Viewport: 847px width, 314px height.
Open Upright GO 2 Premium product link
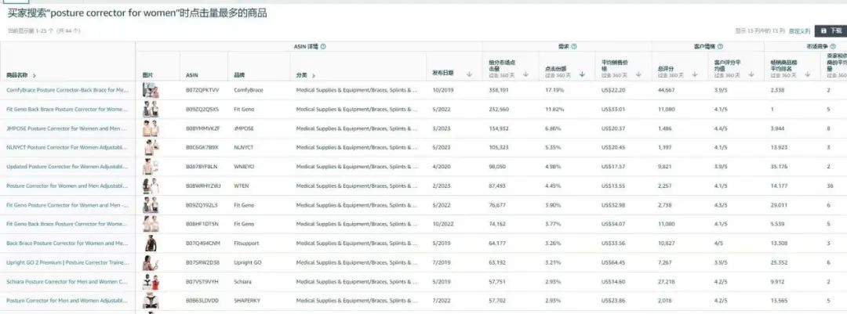coord(67,262)
